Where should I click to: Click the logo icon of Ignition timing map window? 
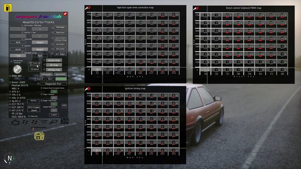[x=88, y=89]
